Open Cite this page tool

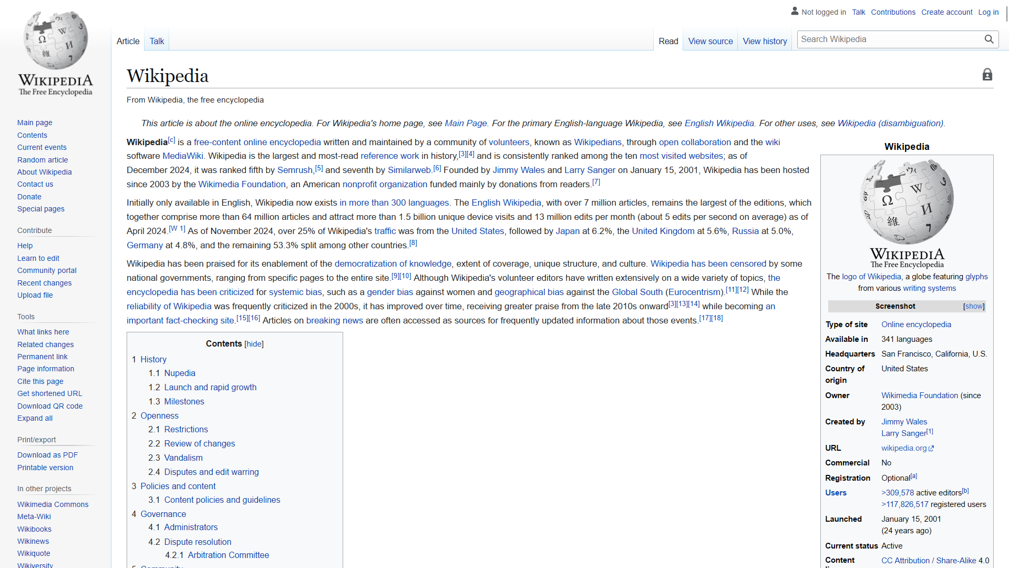[x=40, y=381]
